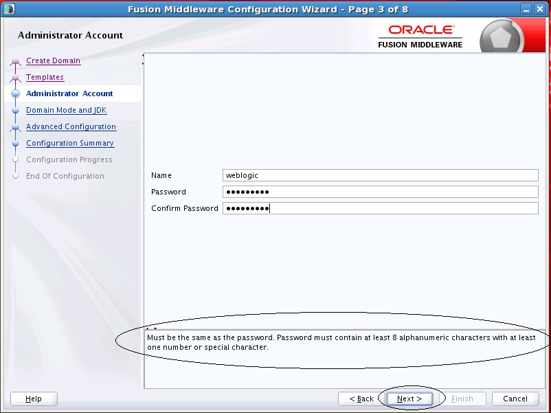Click the Create Domain step marker icon
The image size is (551, 413).
15,62
